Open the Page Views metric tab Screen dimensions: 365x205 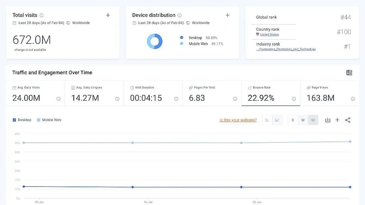(x=329, y=94)
